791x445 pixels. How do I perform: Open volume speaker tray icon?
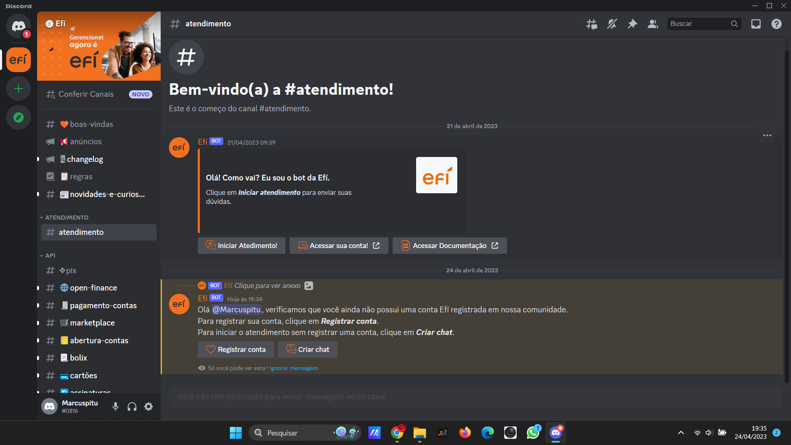709,433
